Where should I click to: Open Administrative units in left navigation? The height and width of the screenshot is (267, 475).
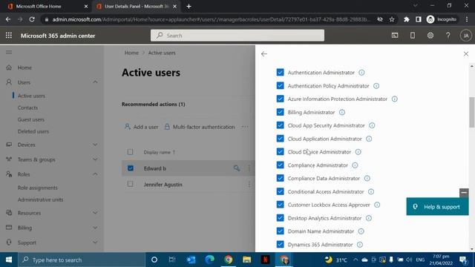[x=40, y=200]
